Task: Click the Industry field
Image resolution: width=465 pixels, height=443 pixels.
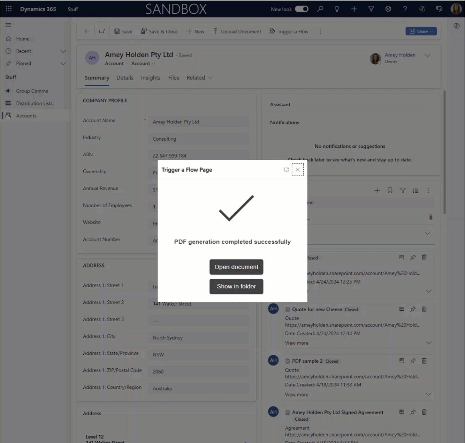Action: click(198, 139)
